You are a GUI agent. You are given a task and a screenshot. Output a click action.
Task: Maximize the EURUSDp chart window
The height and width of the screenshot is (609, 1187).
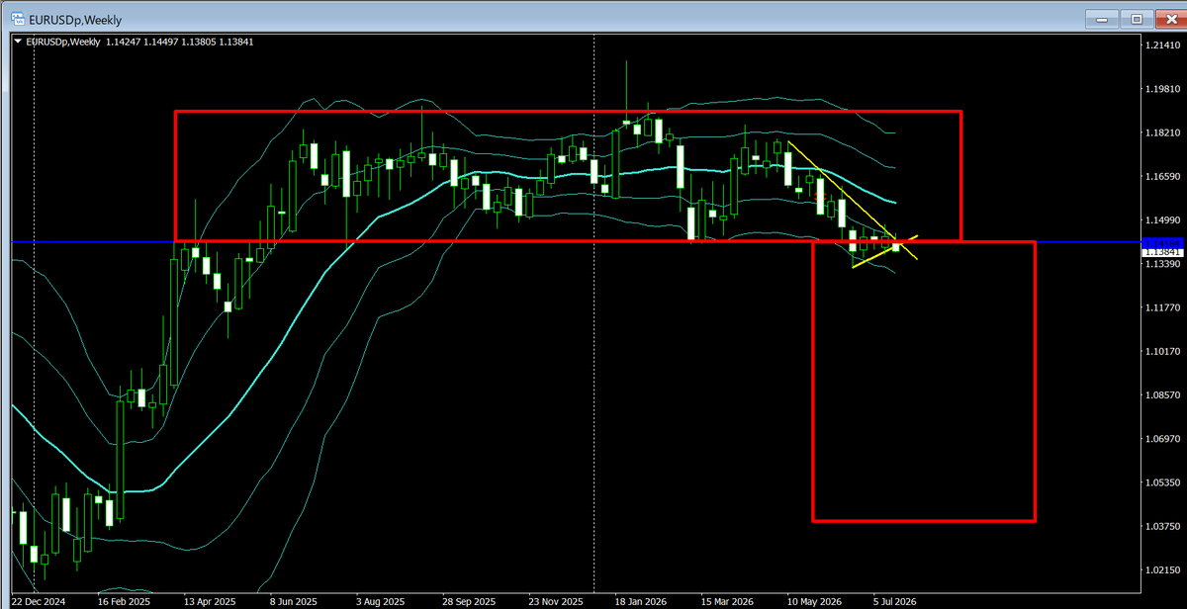coord(1137,19)
